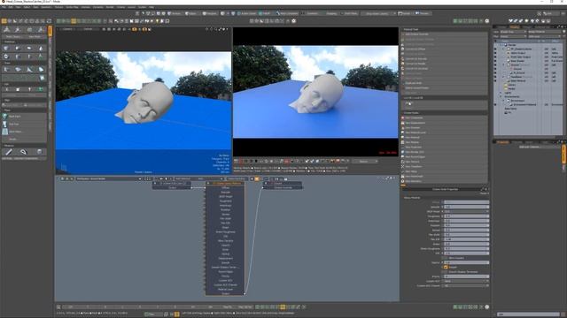Open the Texture menu
This screenshot has height=318, width=567.
coord(58,7)
